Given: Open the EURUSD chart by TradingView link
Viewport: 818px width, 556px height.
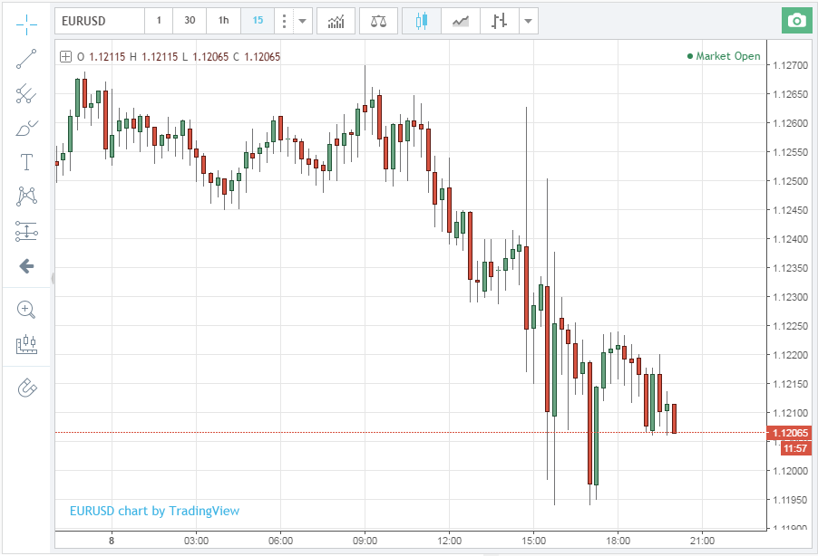Looking at the screenshot, I should [154, 511].
